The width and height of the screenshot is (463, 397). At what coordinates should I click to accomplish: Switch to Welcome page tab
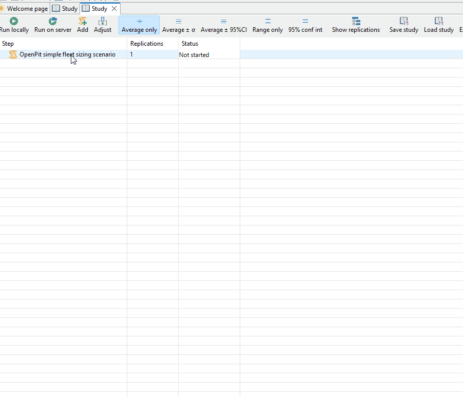25,9
